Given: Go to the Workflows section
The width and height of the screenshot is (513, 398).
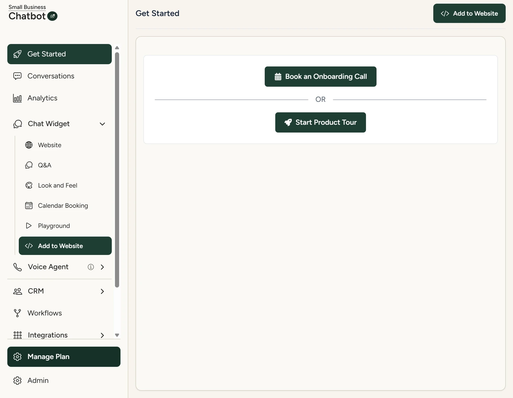Looking at the screenshot, I should coord(60,313).
